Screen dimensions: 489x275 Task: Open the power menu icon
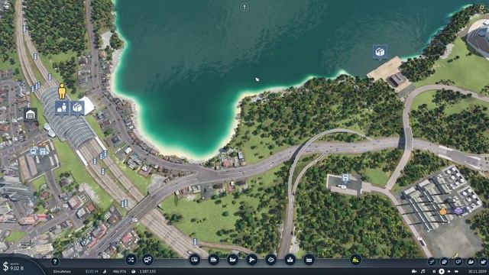coord(482,7)
